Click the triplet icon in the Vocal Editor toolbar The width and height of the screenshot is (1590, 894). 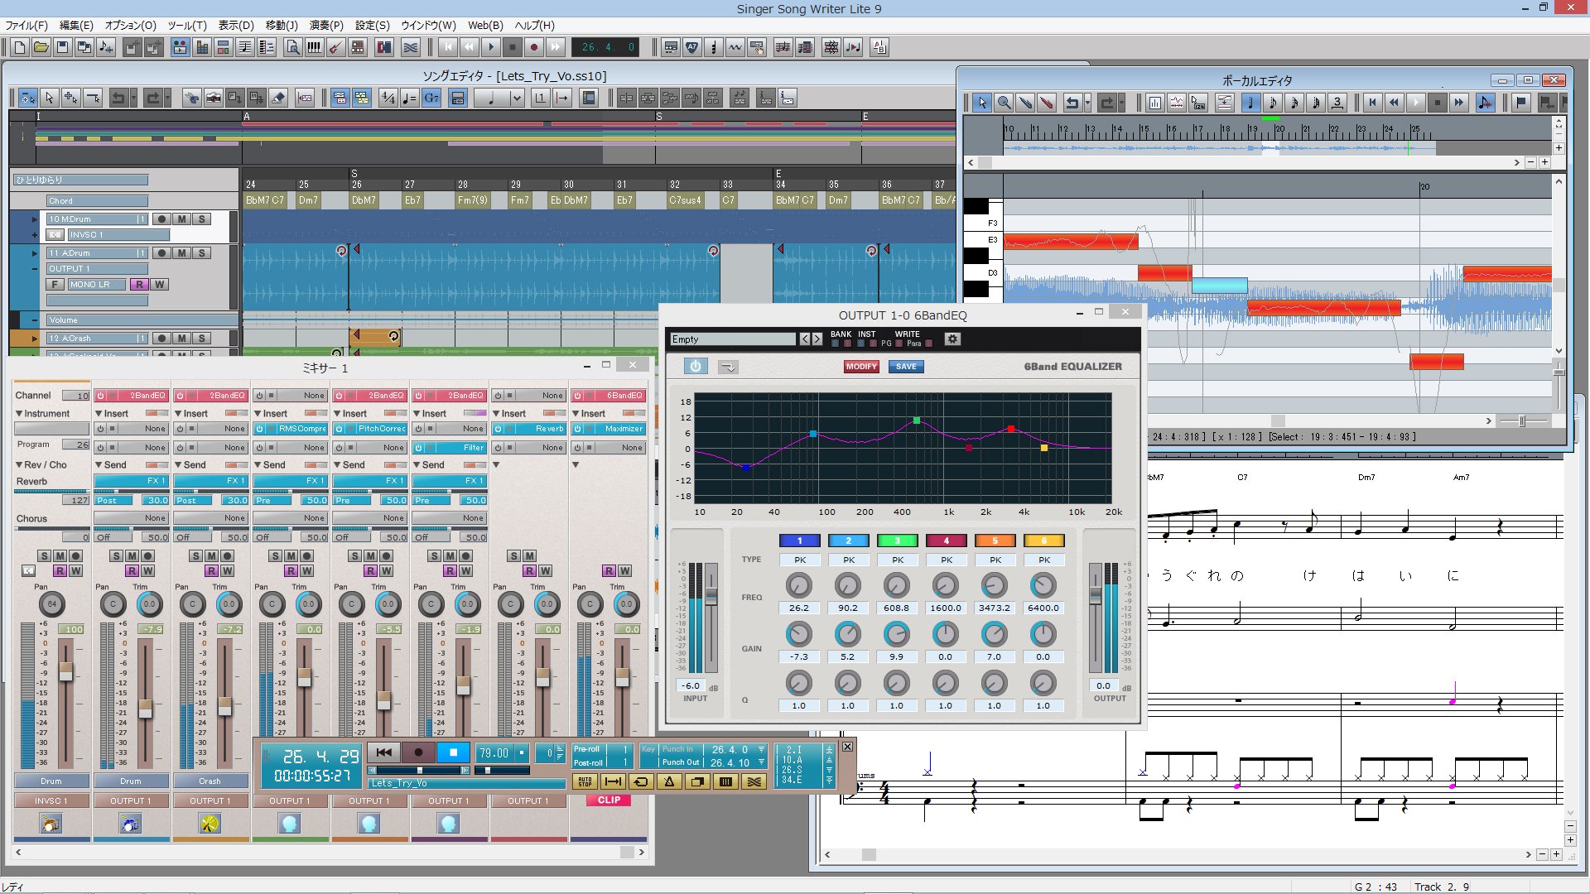pyautogui.click(x=1336, y=103)
